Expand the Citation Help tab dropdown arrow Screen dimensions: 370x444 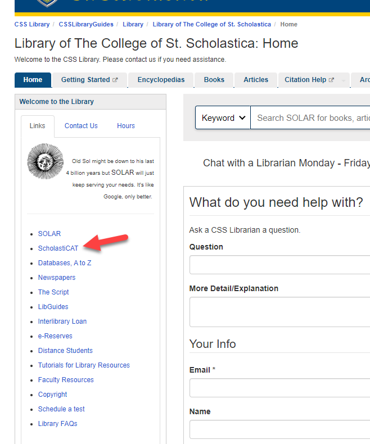344,80
